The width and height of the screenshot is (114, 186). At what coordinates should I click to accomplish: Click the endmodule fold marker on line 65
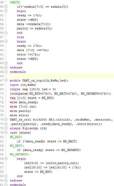tap(6, 72)
